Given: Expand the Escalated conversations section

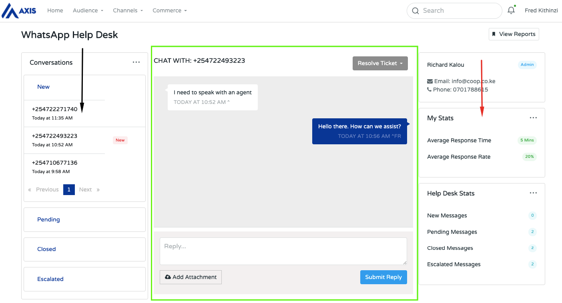Looking at the screenshot, I should [84, 279].
